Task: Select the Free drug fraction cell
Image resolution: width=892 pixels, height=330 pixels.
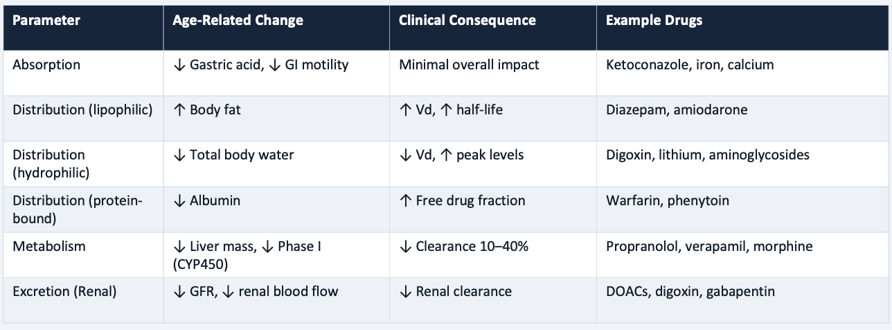Action: coord(462,201)
